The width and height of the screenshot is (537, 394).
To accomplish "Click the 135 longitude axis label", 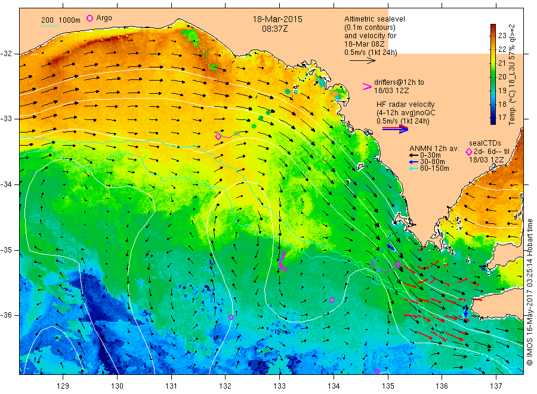I will click(x=388, y=386).
